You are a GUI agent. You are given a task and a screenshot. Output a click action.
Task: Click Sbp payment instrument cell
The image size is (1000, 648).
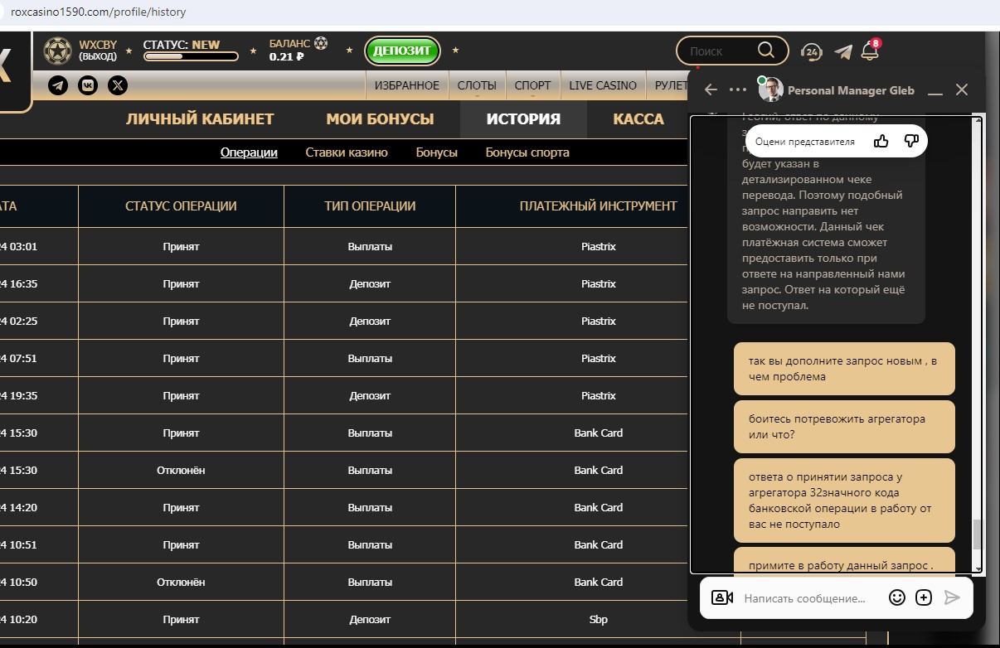[598, 619]
